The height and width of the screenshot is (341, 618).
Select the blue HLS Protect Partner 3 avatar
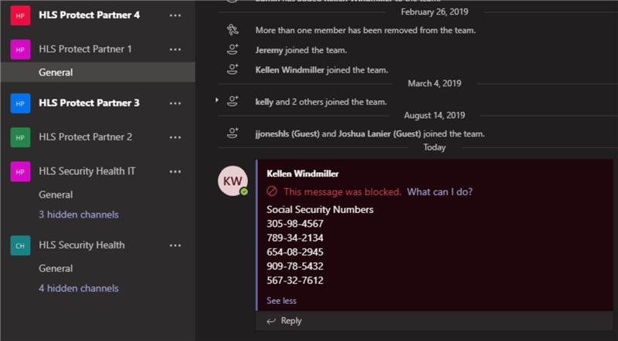[x=21, y=103]
